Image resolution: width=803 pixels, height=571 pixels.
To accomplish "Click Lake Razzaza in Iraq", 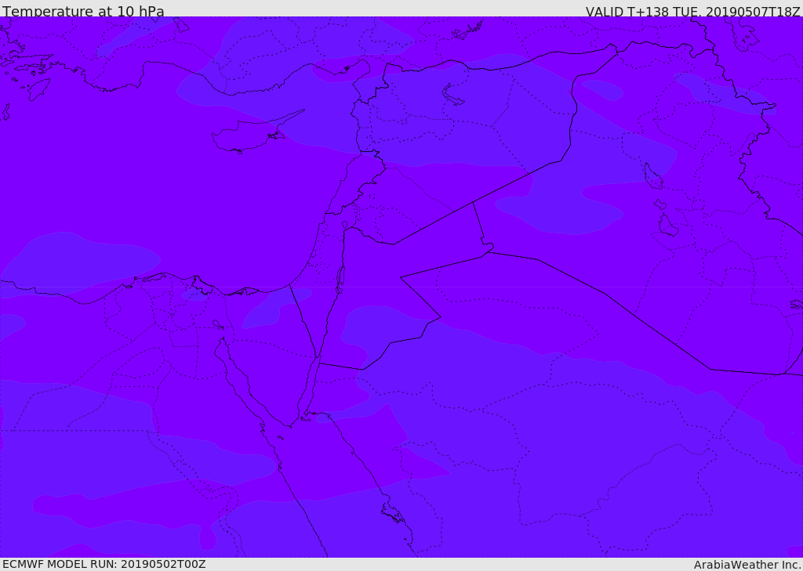I will point(667,226).
